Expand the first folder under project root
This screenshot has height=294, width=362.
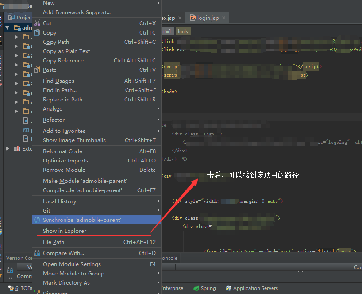point(16,37)
